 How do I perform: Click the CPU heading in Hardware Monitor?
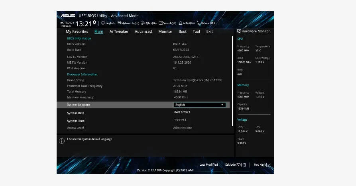pos(240,39)
